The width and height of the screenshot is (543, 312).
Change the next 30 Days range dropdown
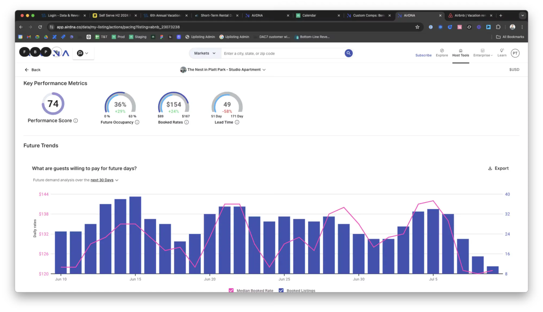click(x=104, y=180)
